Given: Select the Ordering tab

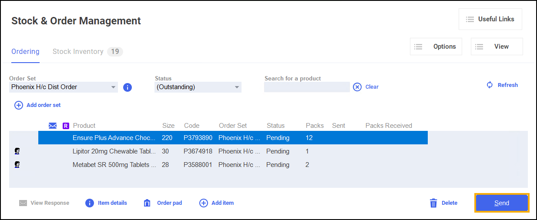Looking at the screenshot, I should 25,52.
